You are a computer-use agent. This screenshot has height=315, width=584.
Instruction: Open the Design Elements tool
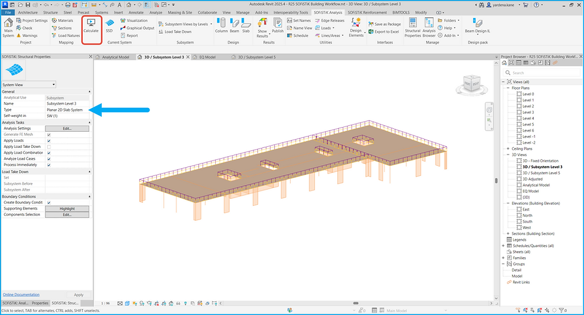point(356,27)
